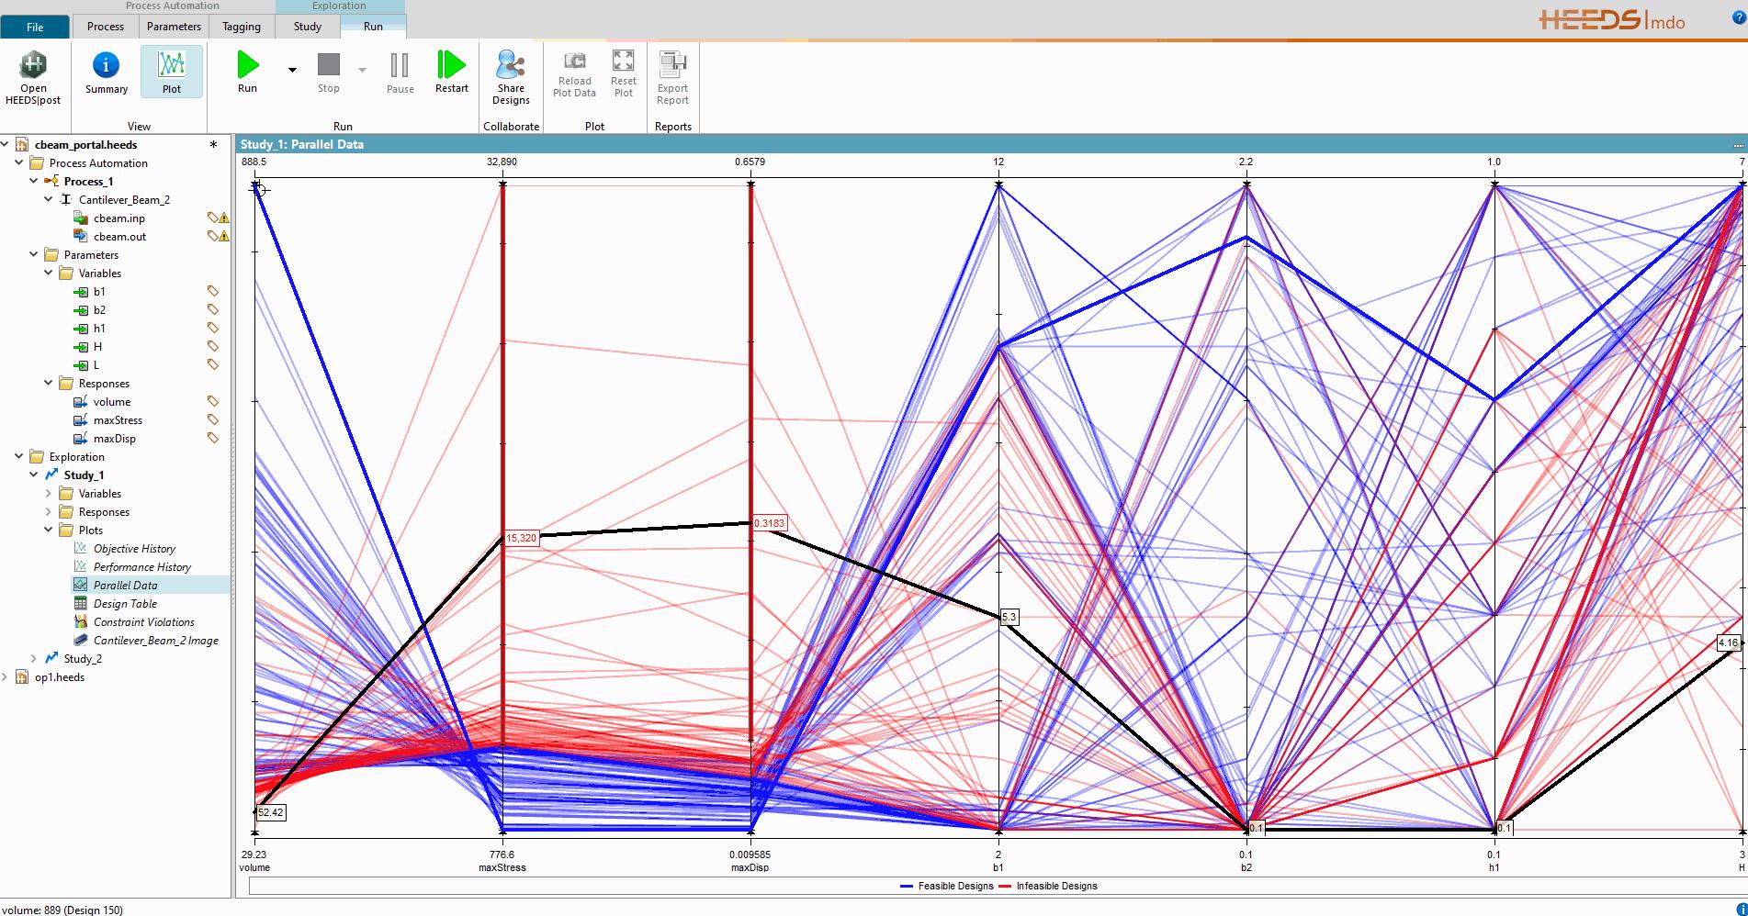Viewport: 1748px width, 916px height.
Task: Open the Constraint Violations plot
Action: click(143, 621)
